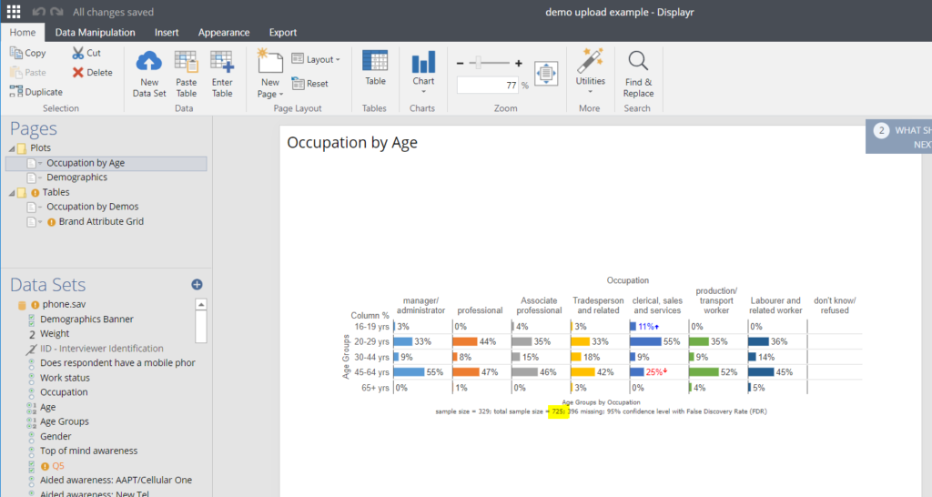Open the Data Manipulation tab

95,32
